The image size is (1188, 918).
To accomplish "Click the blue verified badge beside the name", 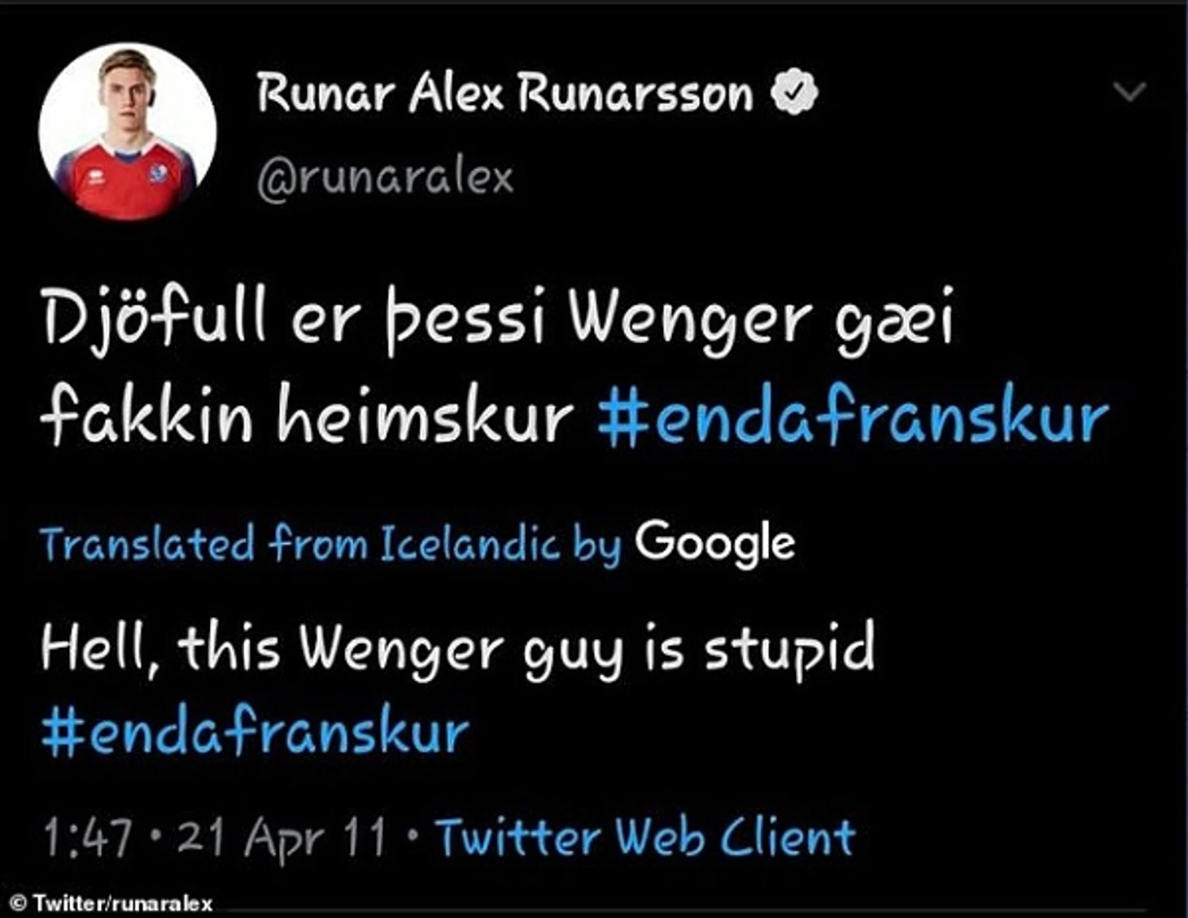I will tap(794, 92).
